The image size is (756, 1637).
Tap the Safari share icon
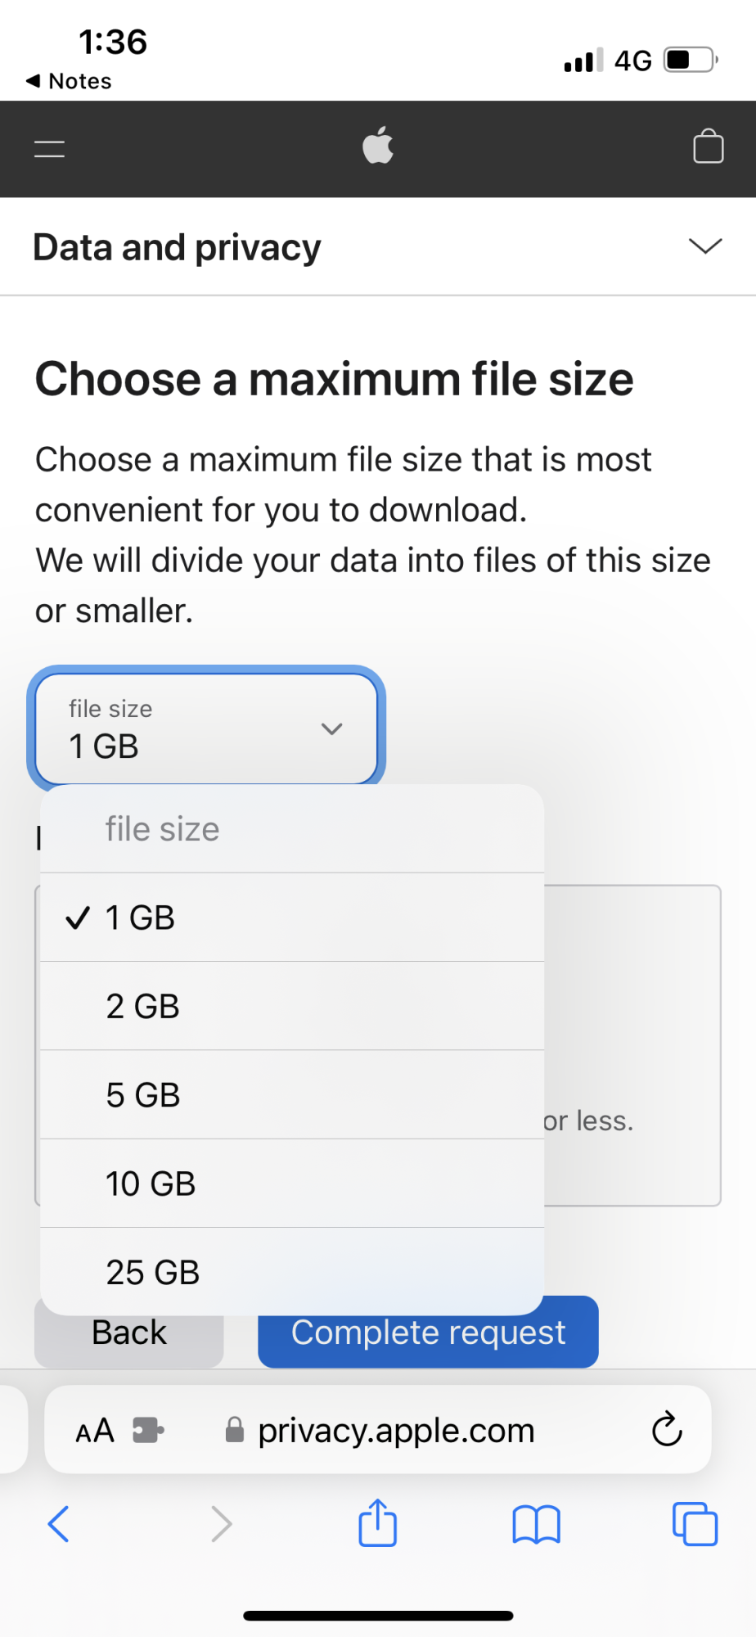(377, 1523)
